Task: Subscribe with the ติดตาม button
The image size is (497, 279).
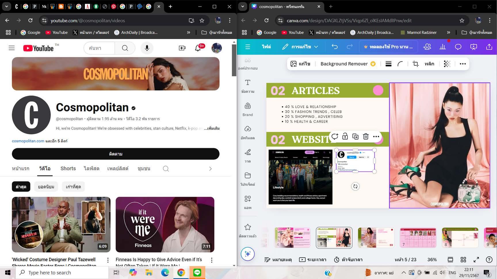Action: [116, 154]
